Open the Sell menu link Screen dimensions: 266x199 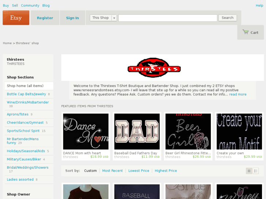point(15,5)
